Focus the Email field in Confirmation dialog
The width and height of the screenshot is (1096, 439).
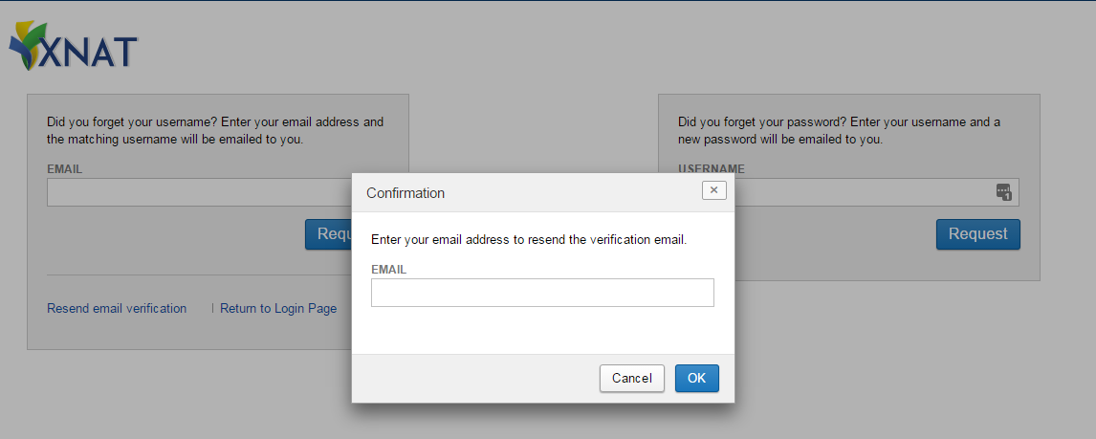click(x=542, y=293)
